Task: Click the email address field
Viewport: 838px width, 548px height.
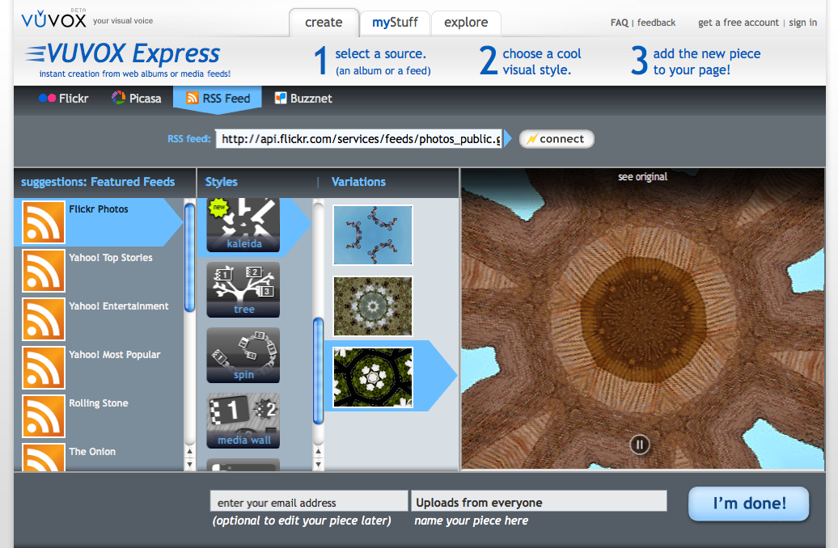Action: (309, 503)
